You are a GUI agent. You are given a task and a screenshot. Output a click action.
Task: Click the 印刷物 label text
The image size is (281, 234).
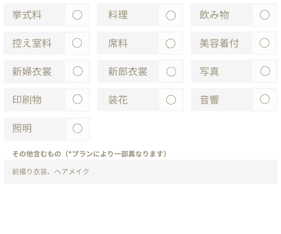point(27,100)
